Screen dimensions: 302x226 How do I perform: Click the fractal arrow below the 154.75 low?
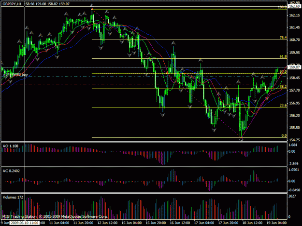tap(241, 140)
